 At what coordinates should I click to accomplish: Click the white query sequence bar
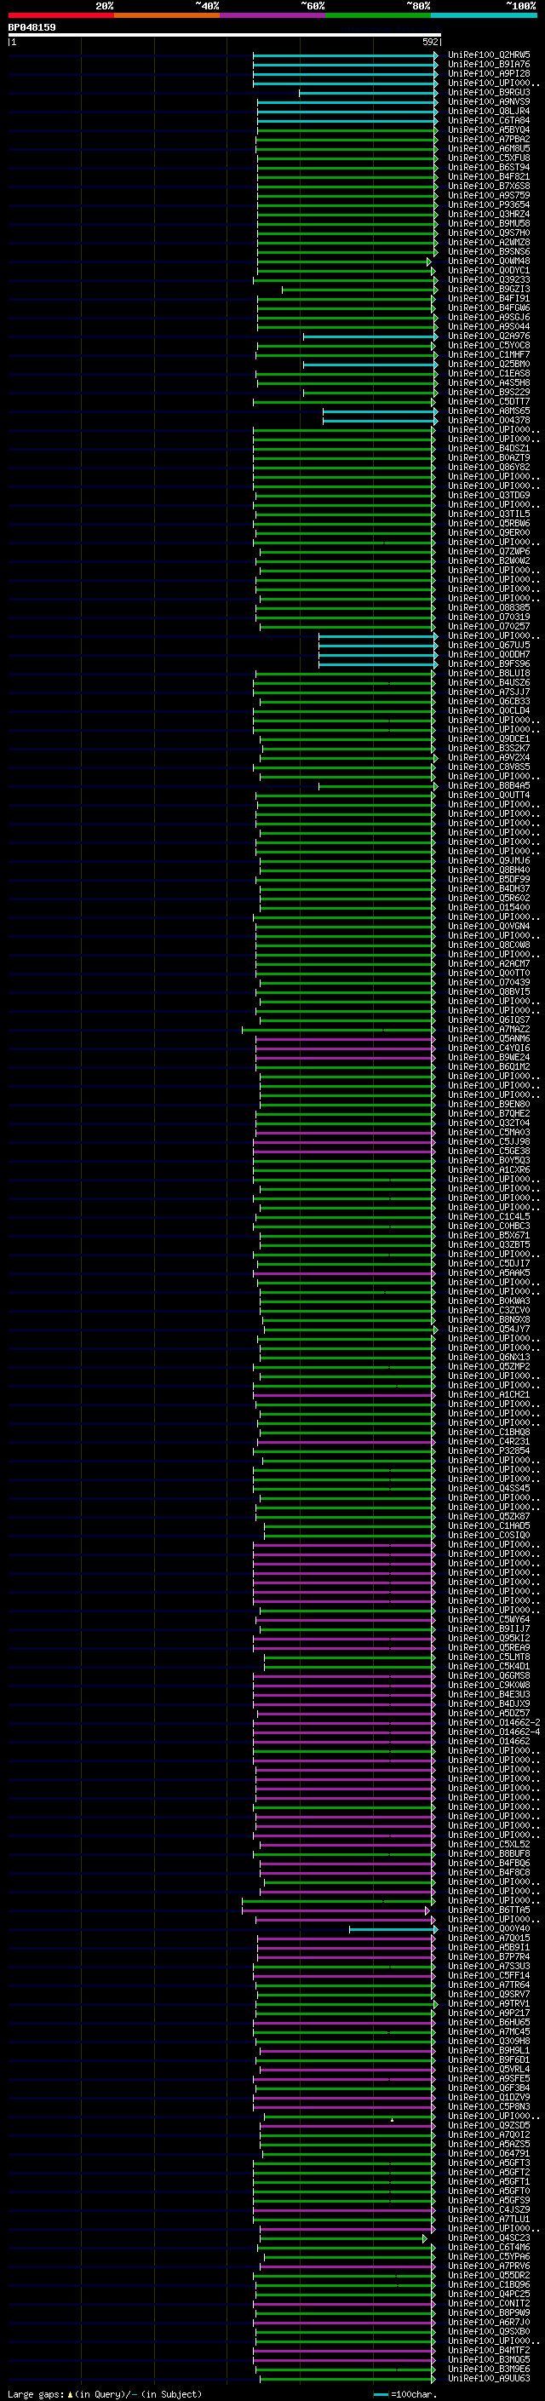click(225, 34)
